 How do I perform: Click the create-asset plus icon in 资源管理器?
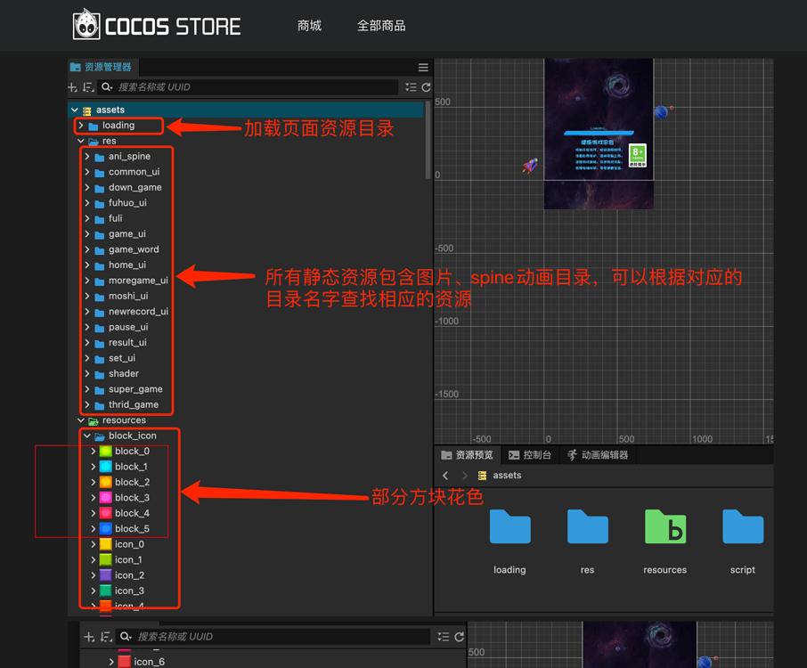pyautogui.click(x=71, y=87)
